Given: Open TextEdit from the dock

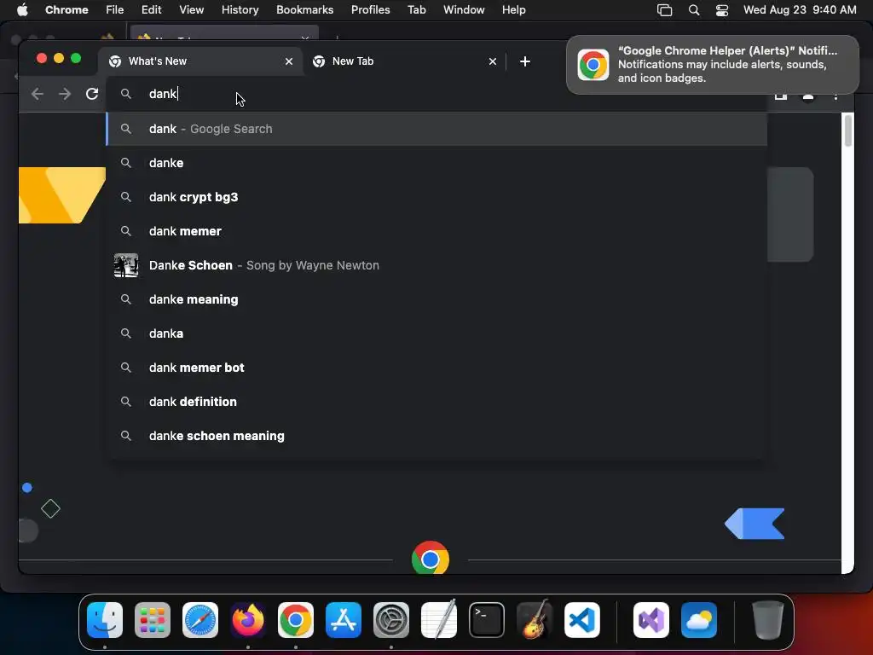Looking at the screenshot, I should (x=439, y=620).
